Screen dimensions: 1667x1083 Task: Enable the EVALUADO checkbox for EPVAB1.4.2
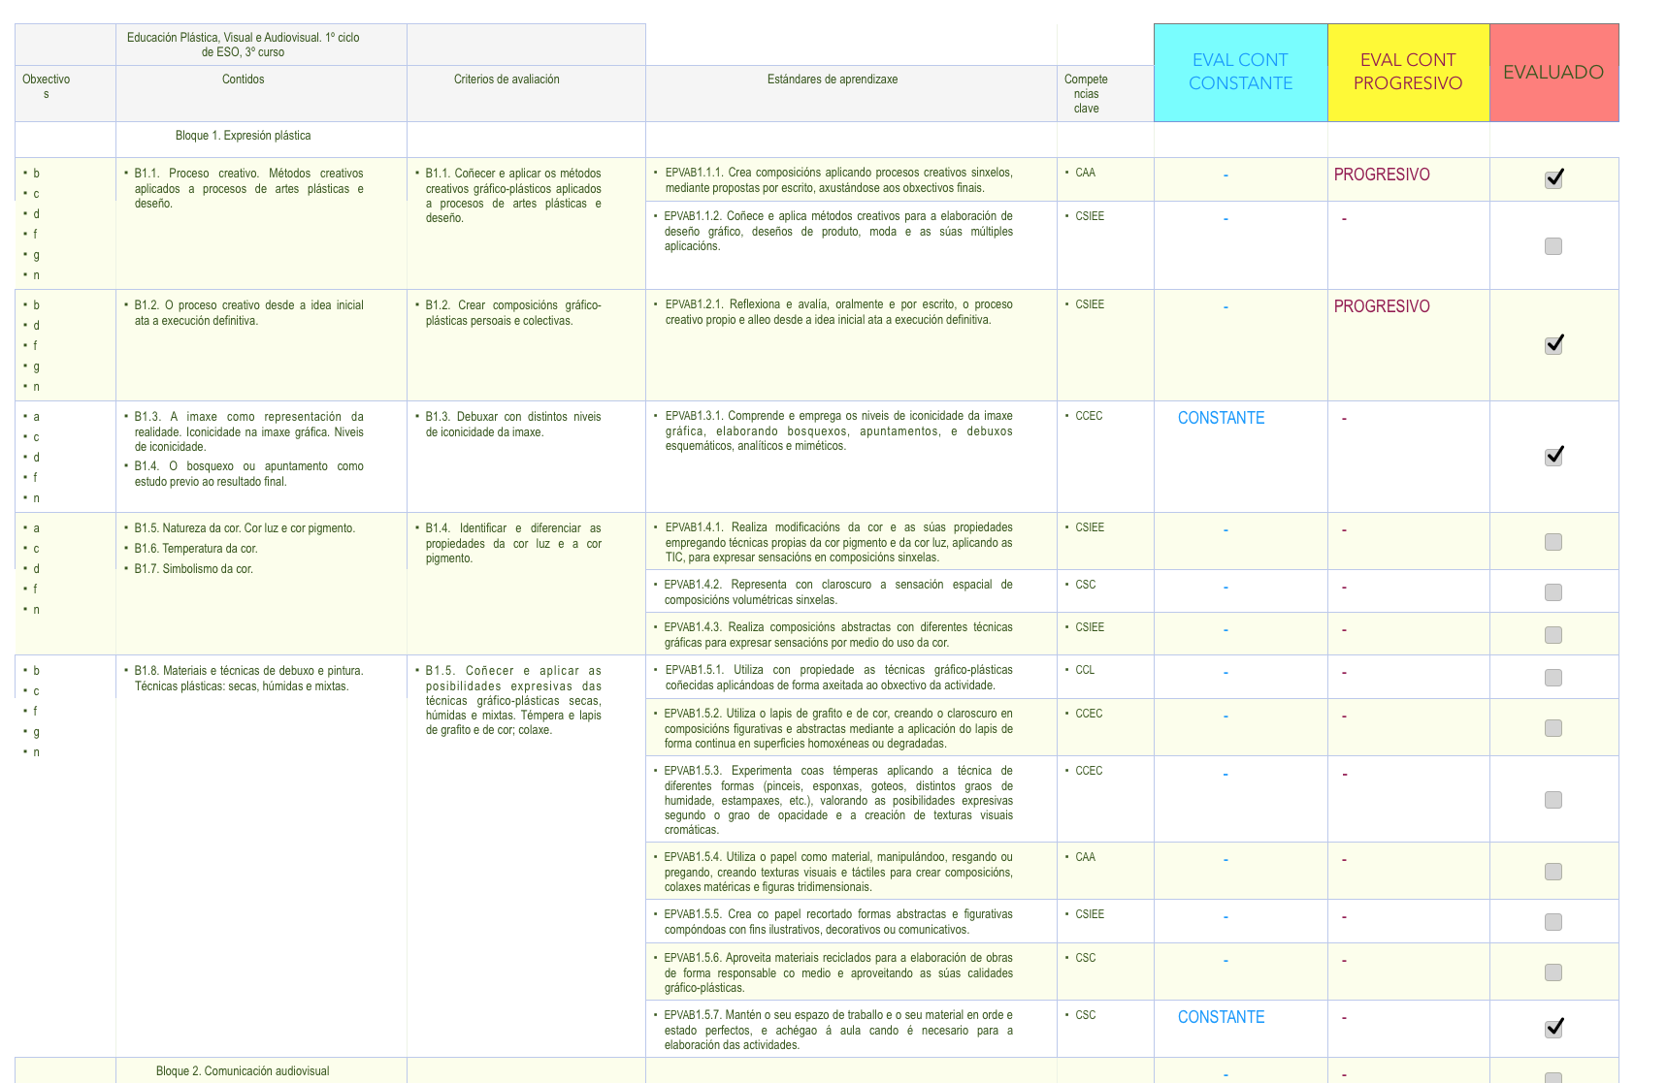tap(1553, 592)
